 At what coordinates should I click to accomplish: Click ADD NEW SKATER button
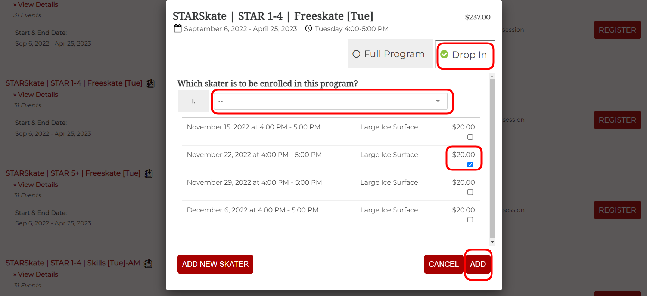click(215, 264)
